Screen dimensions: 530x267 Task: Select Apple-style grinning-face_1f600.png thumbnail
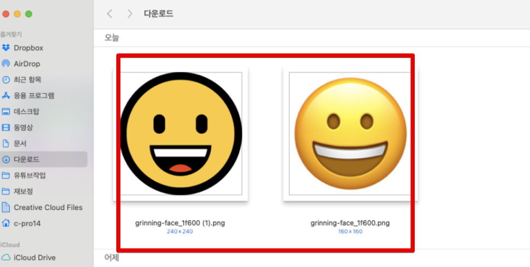click(351, 134)
